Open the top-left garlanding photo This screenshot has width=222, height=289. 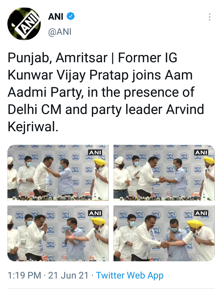click(58, 173)
